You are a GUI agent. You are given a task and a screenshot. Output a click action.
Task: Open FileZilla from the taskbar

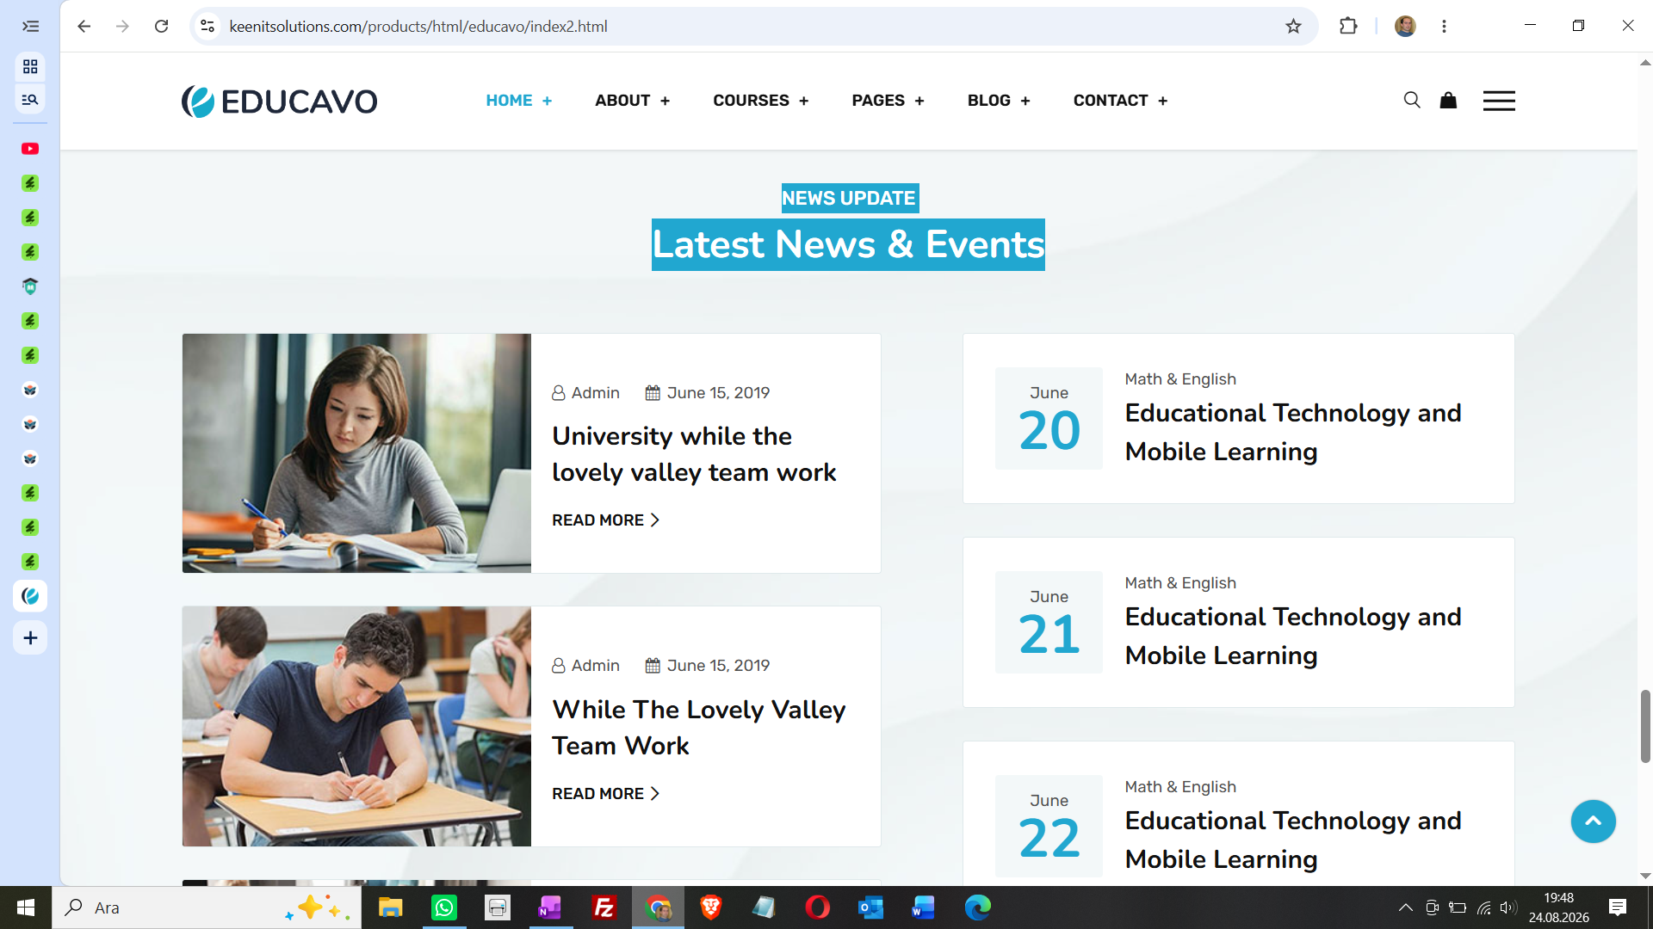[x=604, y=907]
